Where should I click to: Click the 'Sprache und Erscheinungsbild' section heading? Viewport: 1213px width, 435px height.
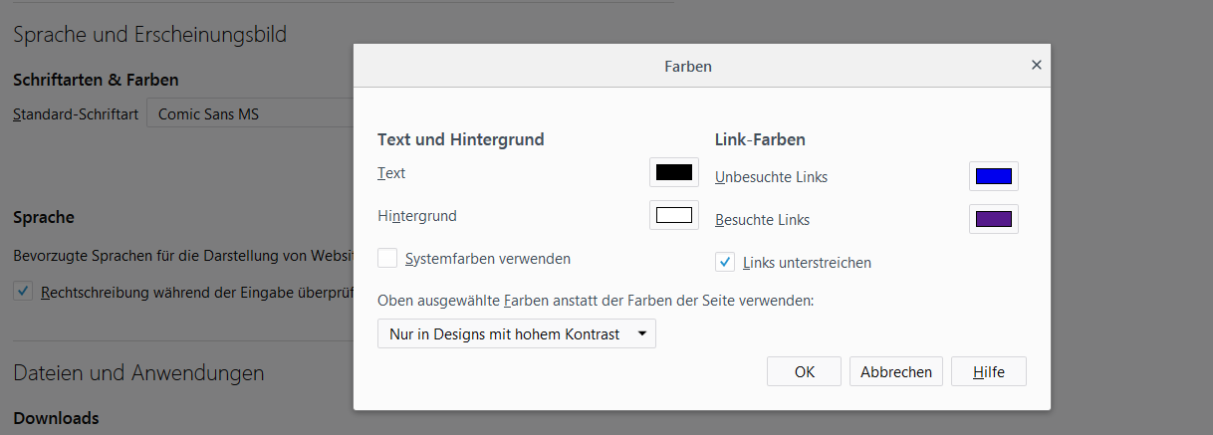tap(149, 35)
